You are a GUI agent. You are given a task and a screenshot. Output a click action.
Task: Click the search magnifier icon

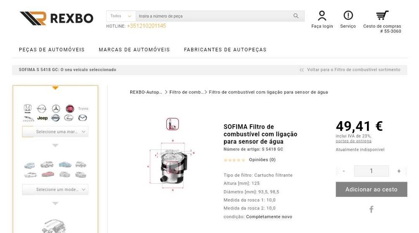coord(296,16)
